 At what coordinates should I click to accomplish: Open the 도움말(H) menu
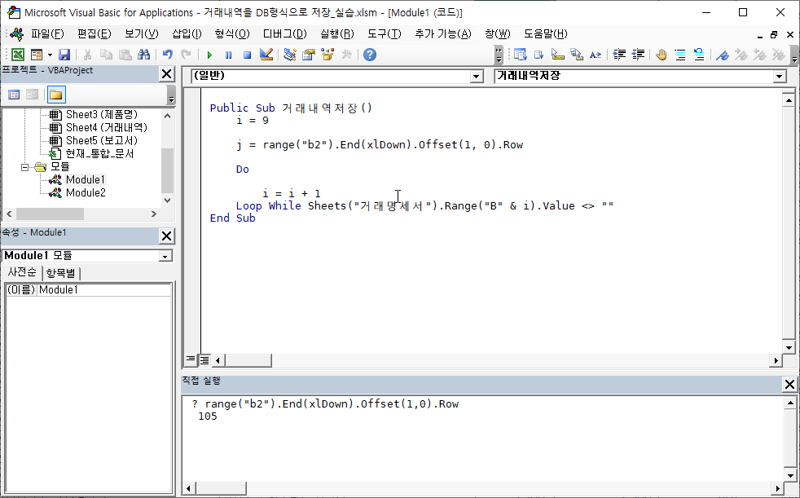545,33
